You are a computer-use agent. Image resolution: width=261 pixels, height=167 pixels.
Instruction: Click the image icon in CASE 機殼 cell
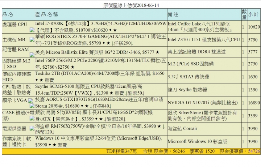point(32,118)
